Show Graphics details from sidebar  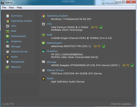(x=16, y=42)
